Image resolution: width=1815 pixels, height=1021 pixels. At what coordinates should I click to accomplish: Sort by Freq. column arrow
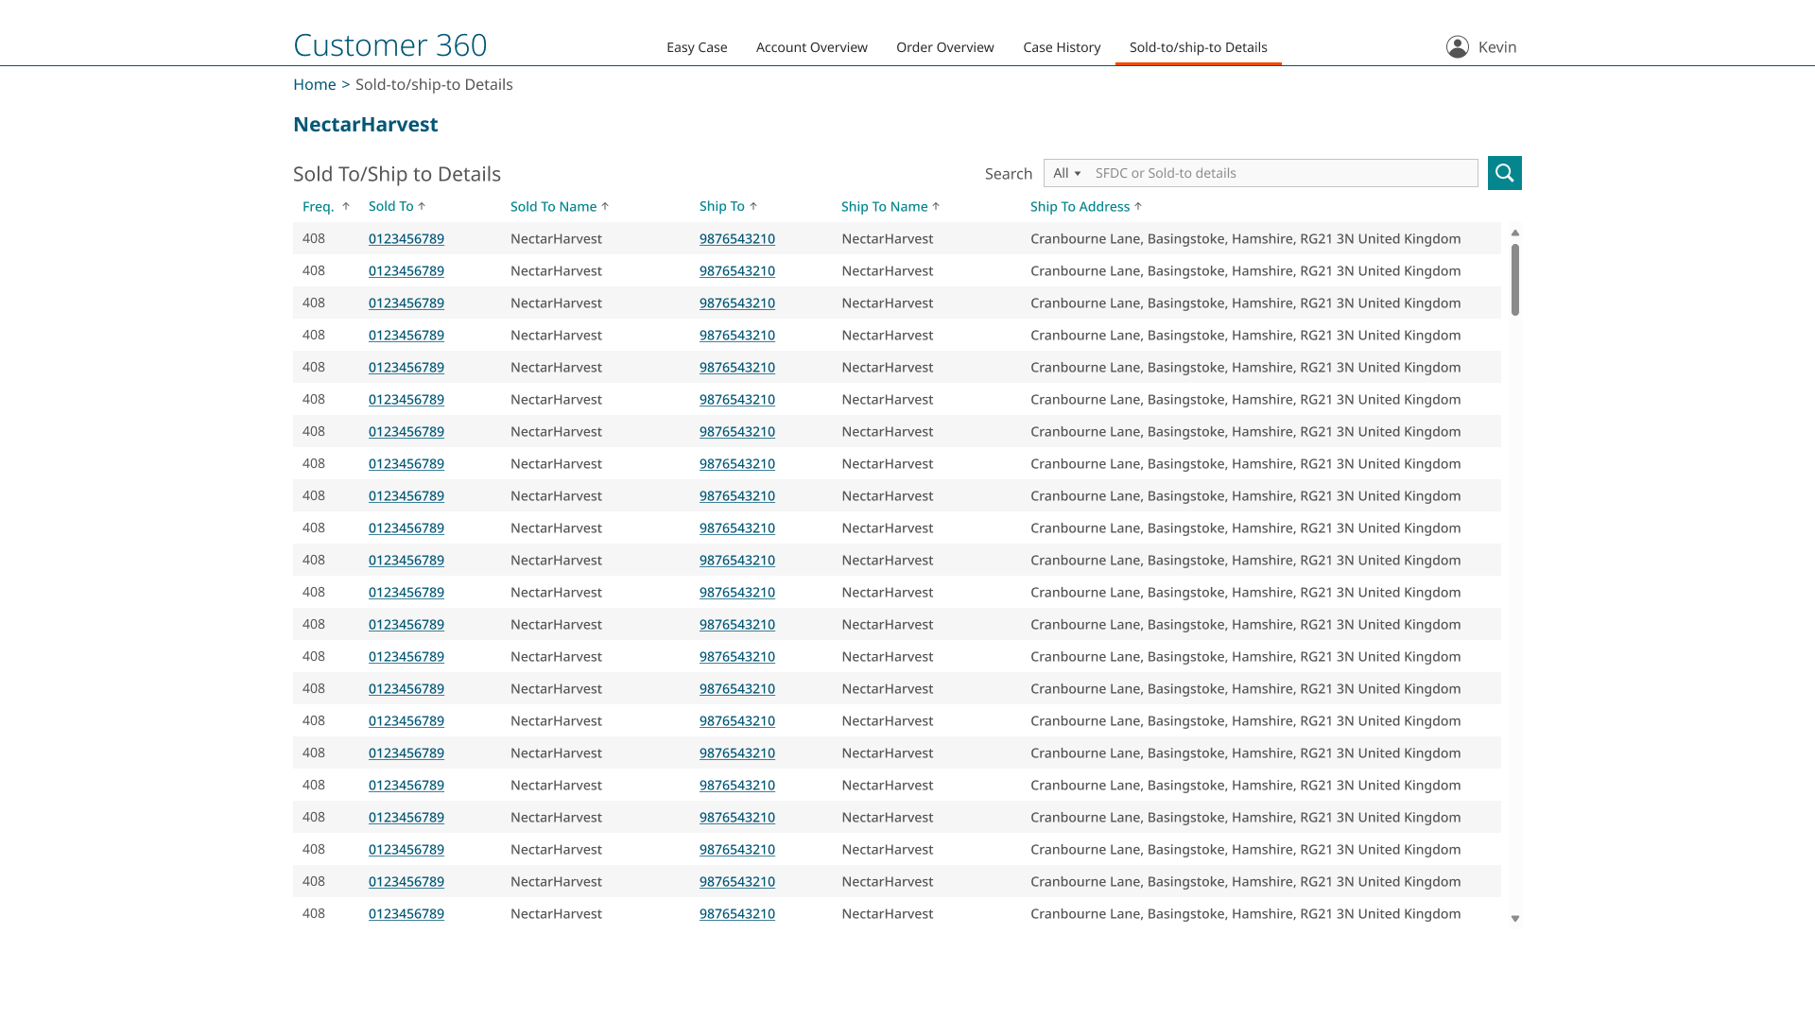point(346,206)
